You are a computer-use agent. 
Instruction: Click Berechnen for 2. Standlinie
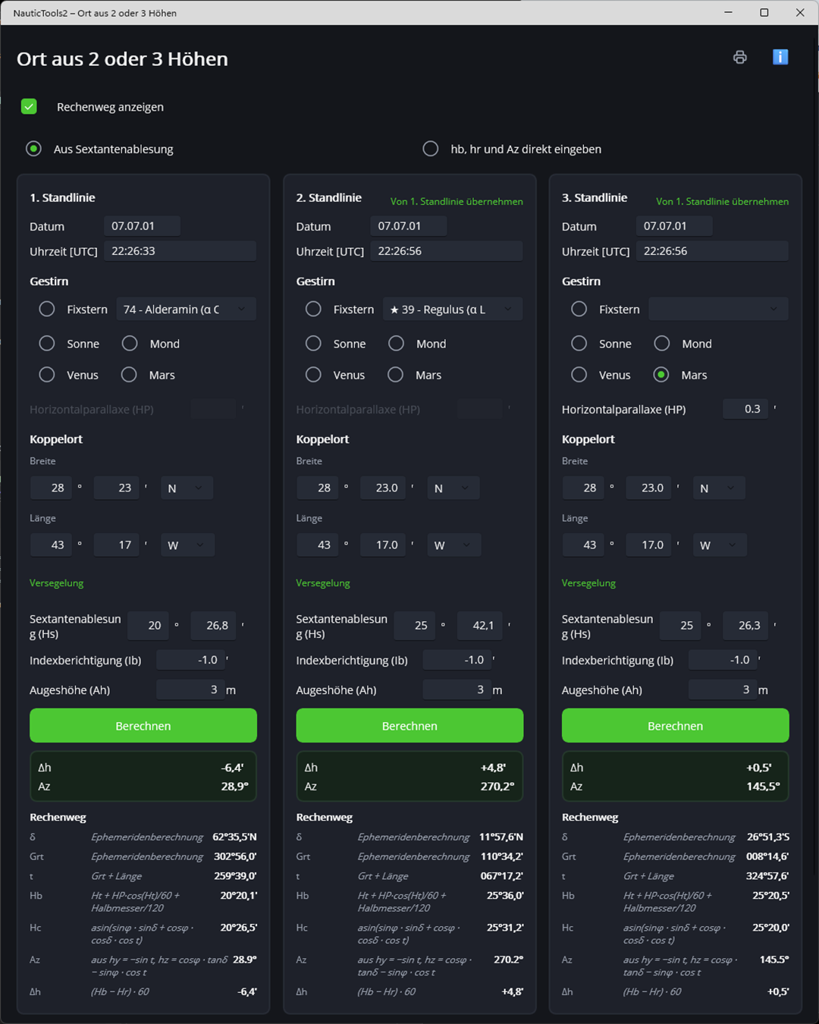409,726
